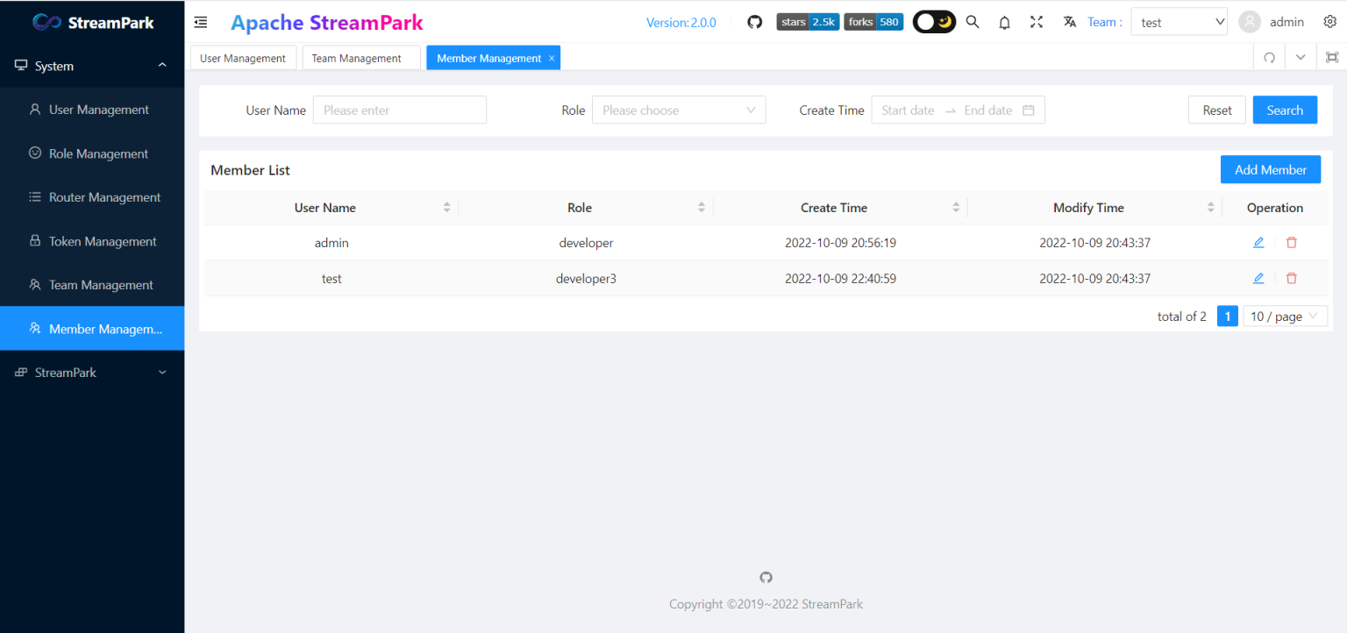Open the header search magnifier icon
The width and height of the screenshot is (1347, 633).
973,22
